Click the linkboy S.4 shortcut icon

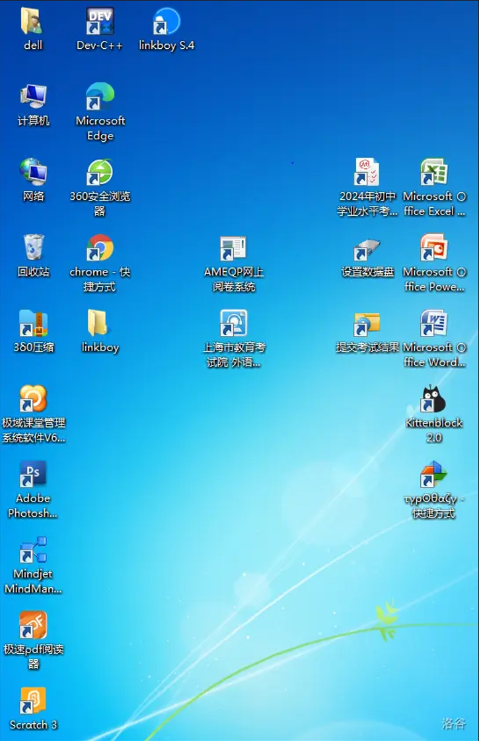[x=166, y=22]
